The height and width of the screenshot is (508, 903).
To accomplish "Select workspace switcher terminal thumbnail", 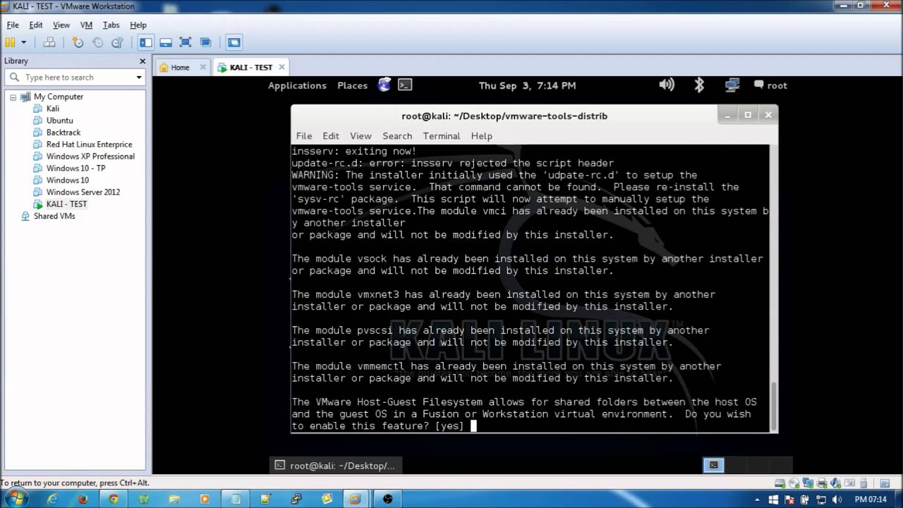I will [714, 465].
